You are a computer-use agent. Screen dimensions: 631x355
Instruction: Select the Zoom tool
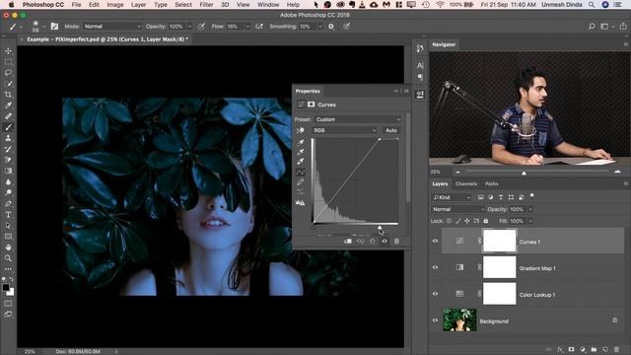point(8,258)
